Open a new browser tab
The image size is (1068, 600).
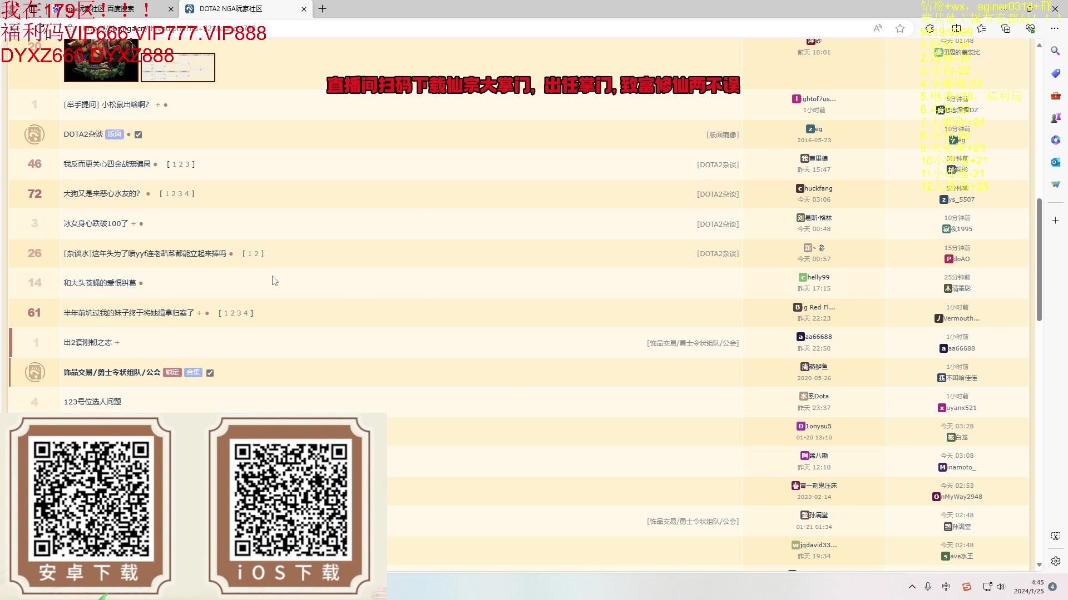point(323,9)
